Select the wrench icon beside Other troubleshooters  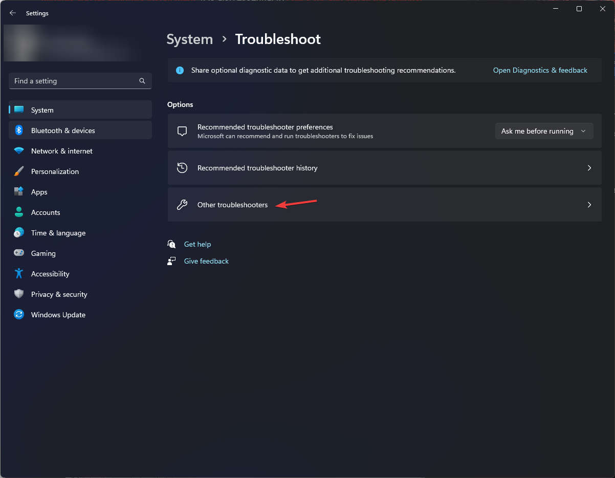click(x=182, y=204)
